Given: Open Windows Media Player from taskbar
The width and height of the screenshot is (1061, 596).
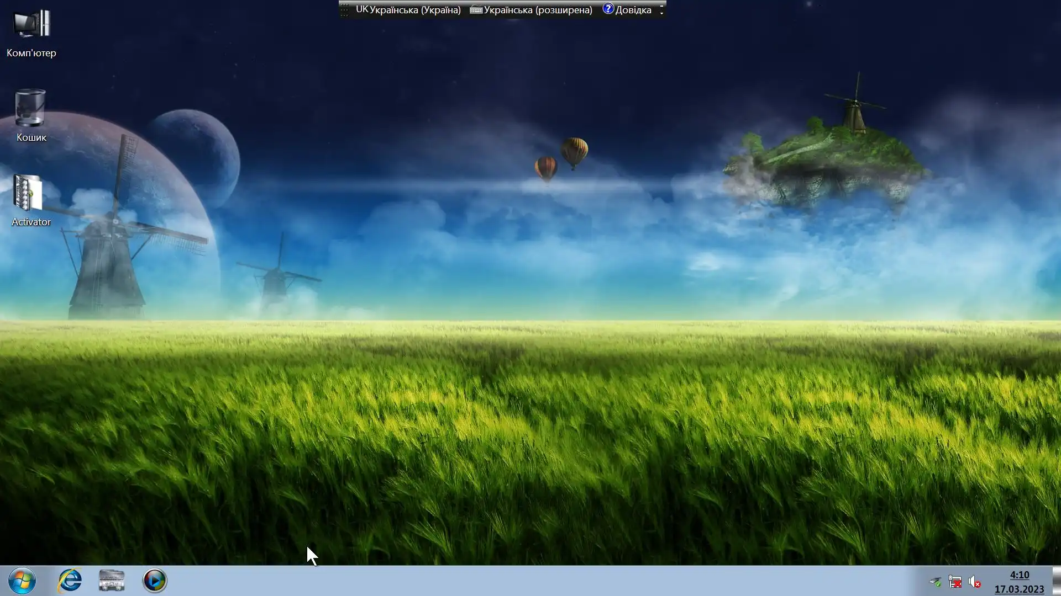Looking at the screenshot, I should coord(155,581).
